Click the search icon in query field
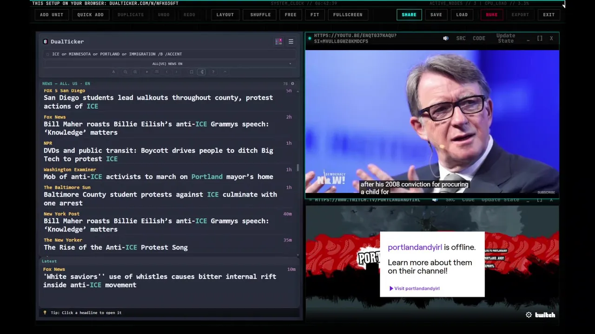Viewport: 595px width, 334px height. click(47, 54)
